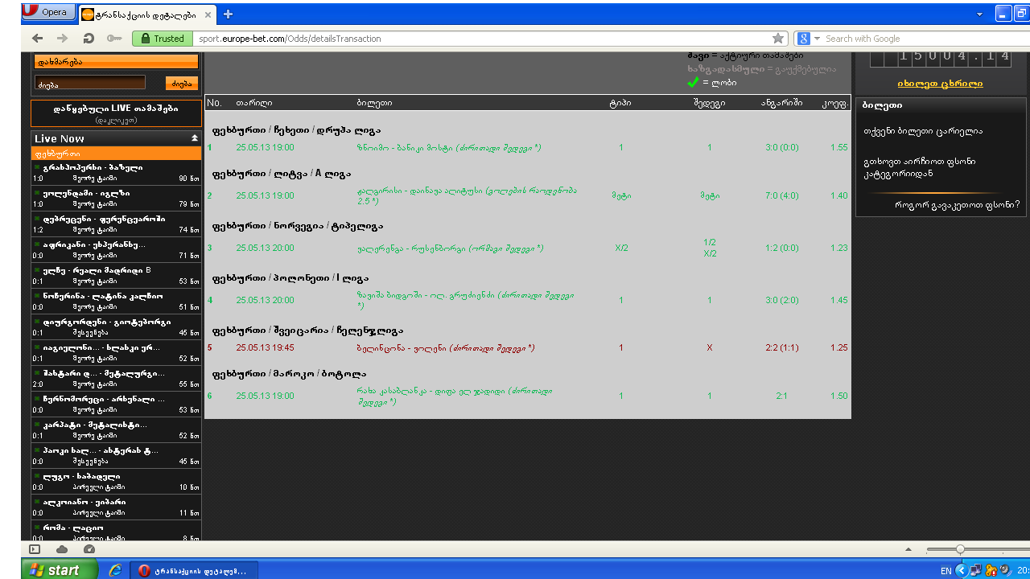Collapse the Live Now panel
Screen dimensions: 1030x579
pyautogui.click(x=194, y=138)
